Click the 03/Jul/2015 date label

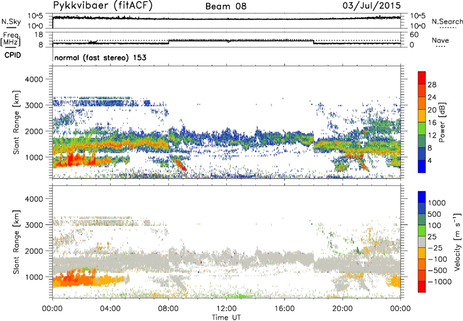pos(372,6)
